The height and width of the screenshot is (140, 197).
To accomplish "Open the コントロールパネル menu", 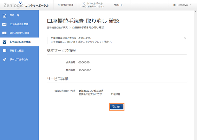I will coord(92,5).
